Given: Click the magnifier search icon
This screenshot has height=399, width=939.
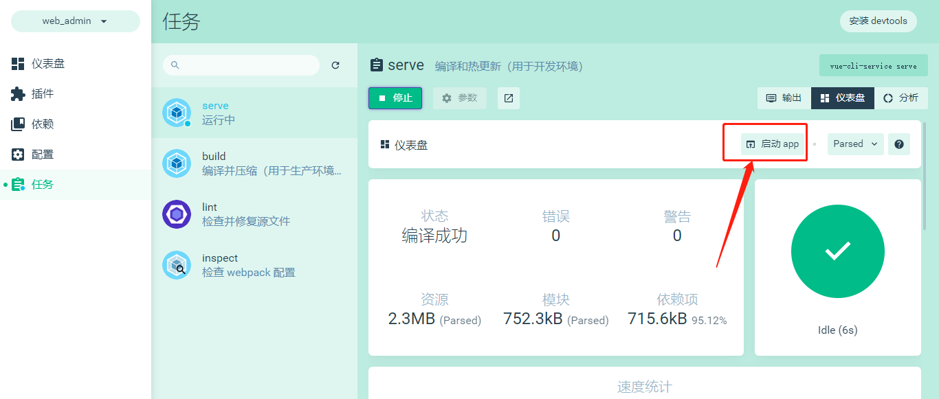Looking at the screenshot, I should pos(175,65).
